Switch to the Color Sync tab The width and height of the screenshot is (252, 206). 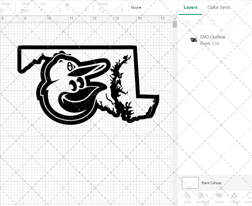[x=219, y=7]
